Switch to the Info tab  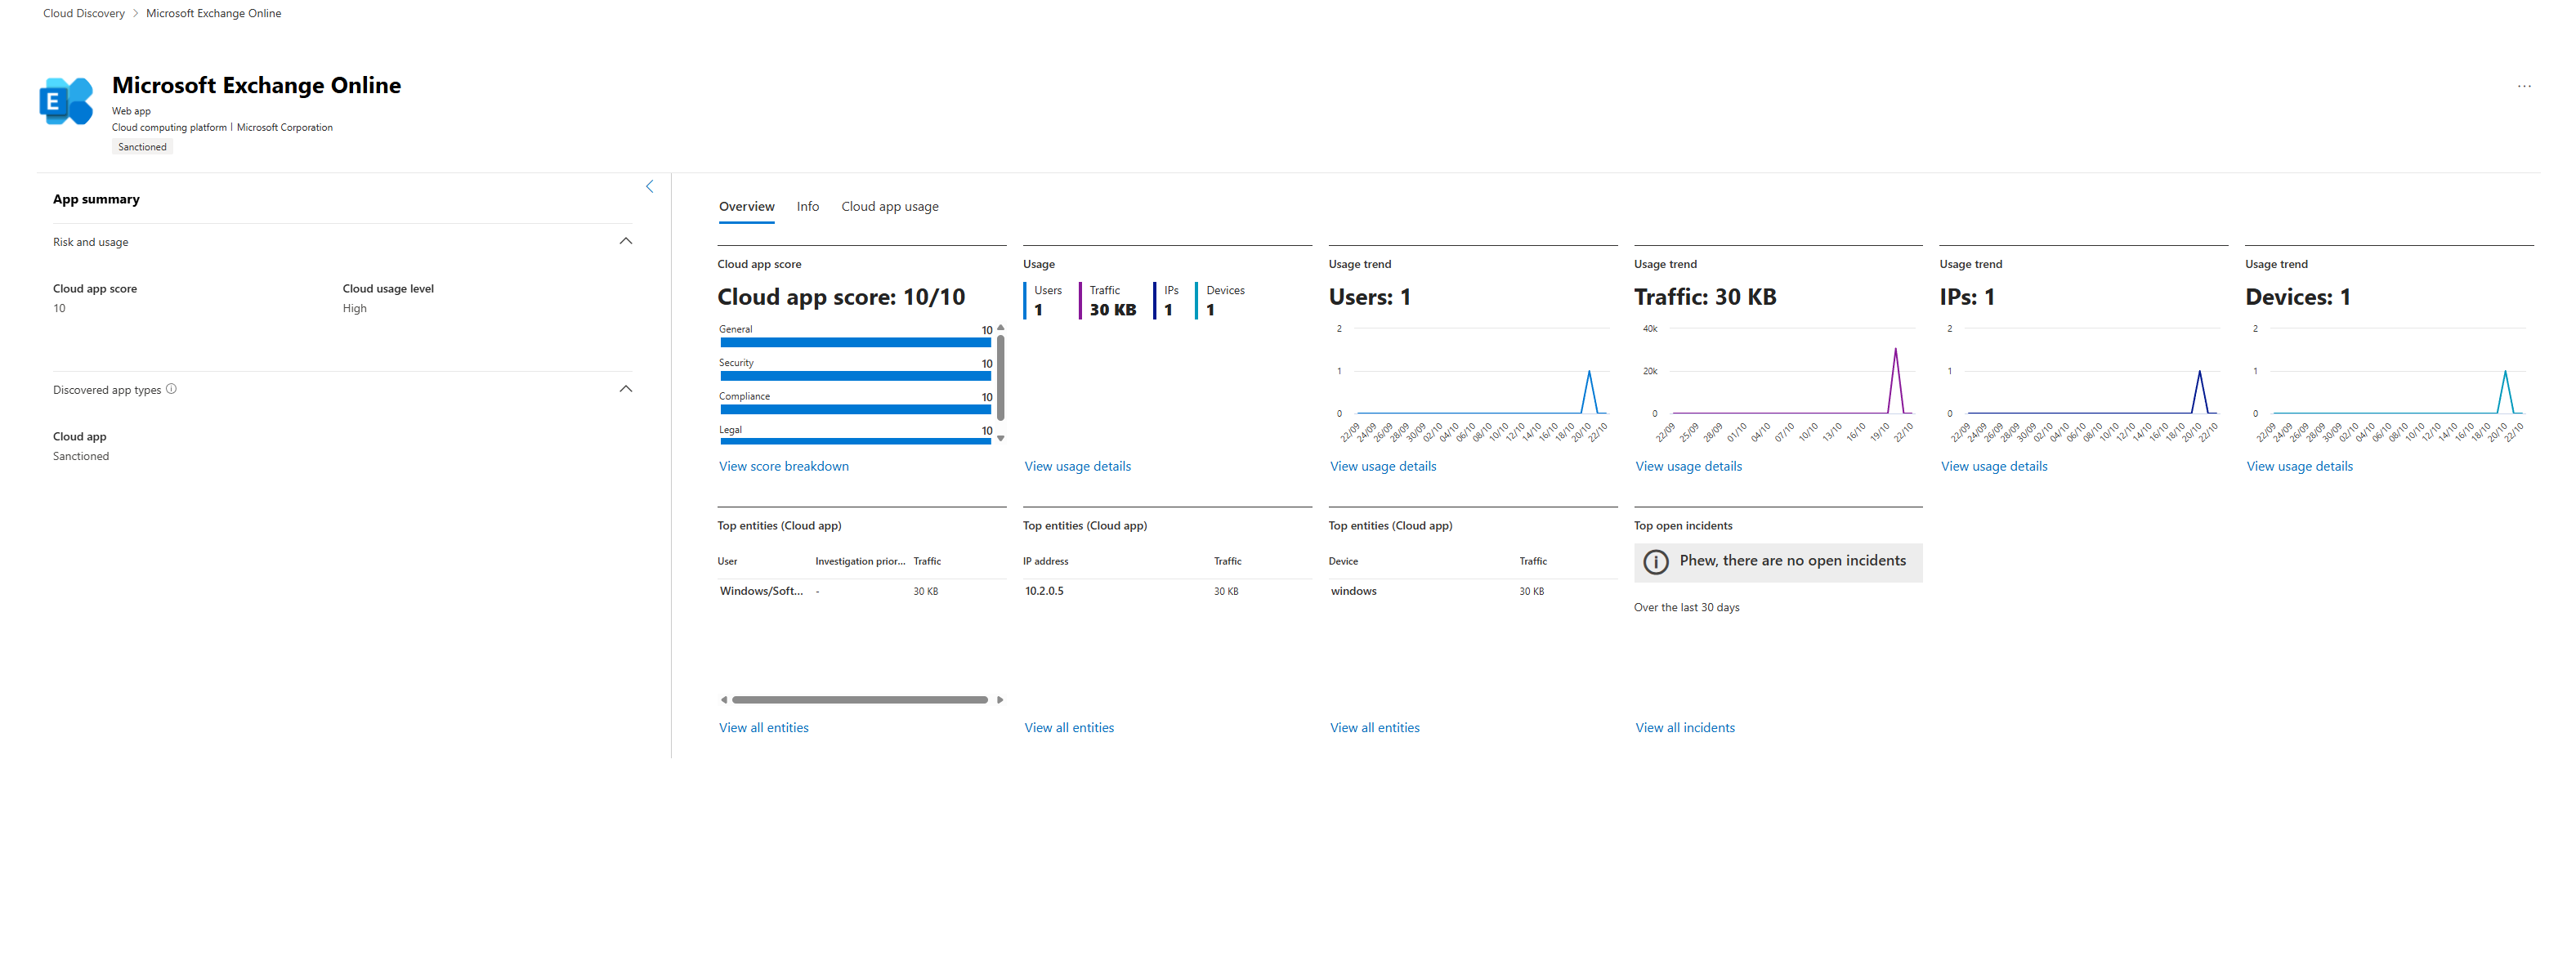point(807,207)
